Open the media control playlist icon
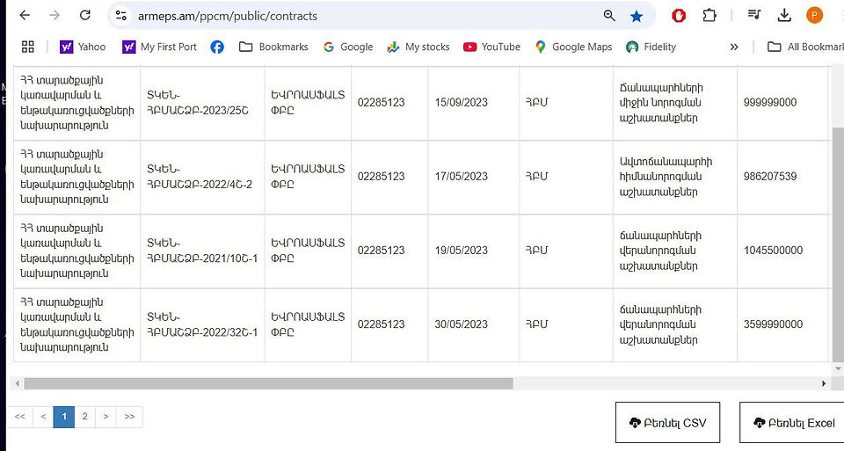 click(x=754, y=16)
